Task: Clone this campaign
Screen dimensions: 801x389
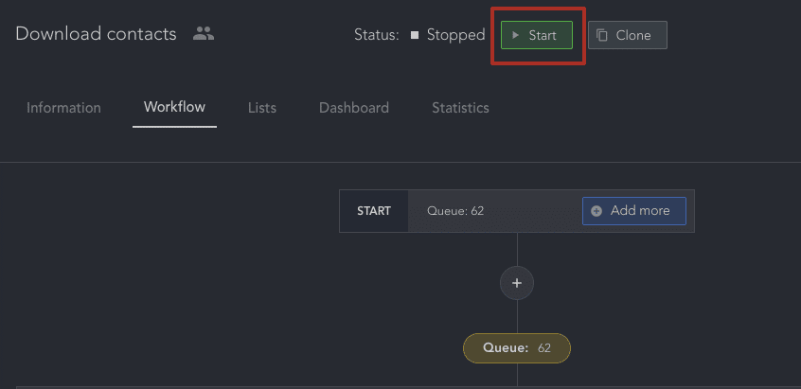Action: tap(628, 35)
